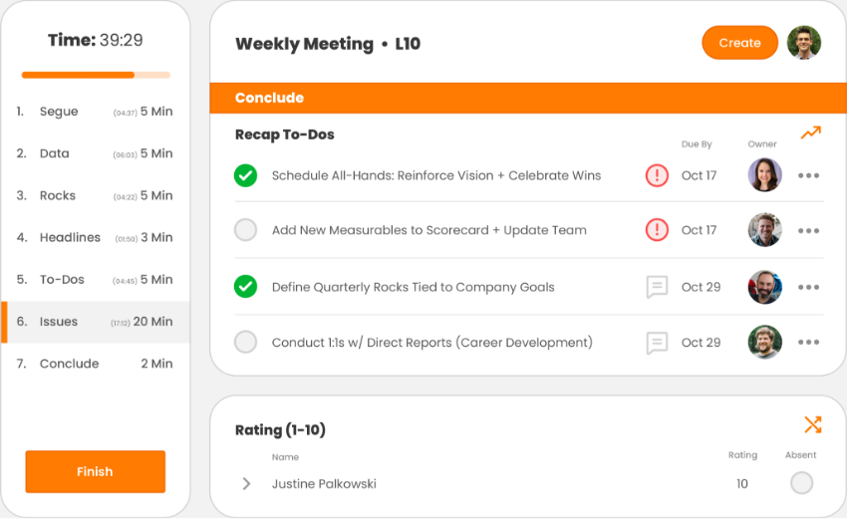Open user profile avatar in header

coord(803,43)
